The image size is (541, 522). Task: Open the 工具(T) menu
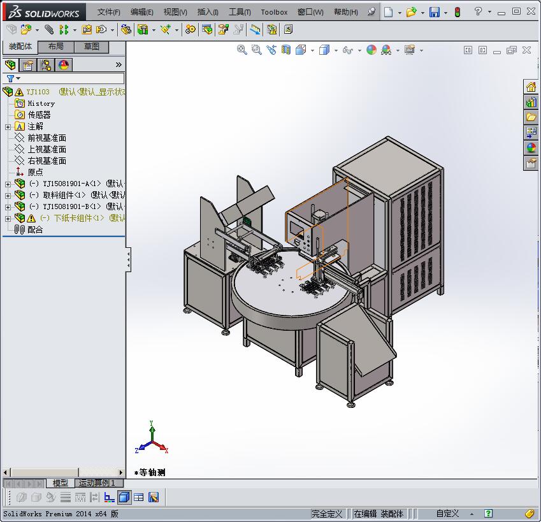pos(240,12)
